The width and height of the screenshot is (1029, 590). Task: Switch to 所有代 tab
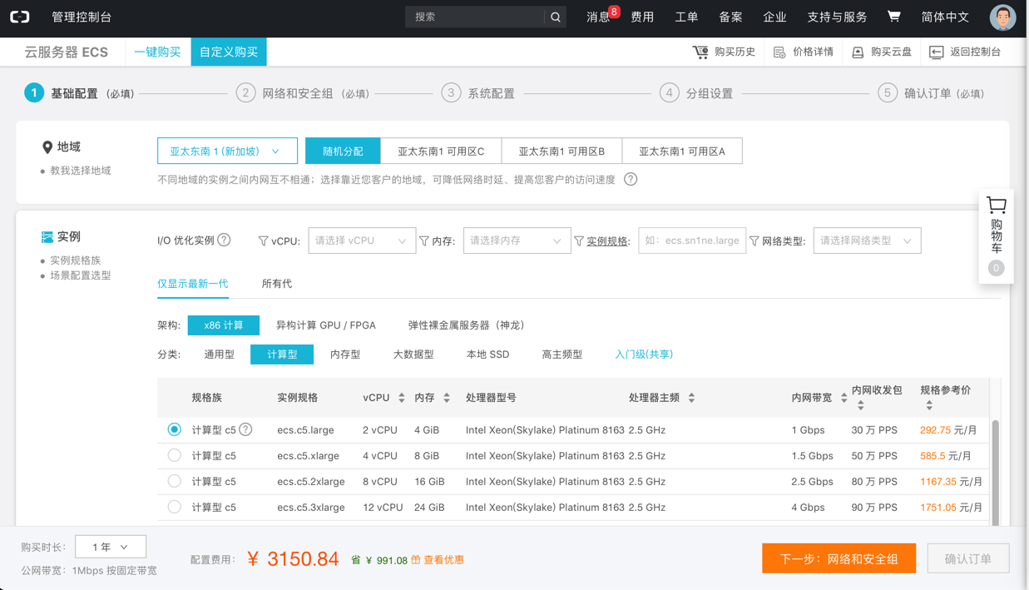(277, 284)
